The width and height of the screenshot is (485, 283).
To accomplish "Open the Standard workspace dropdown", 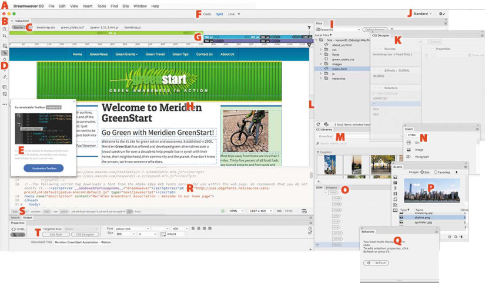I will pos(423,14).
